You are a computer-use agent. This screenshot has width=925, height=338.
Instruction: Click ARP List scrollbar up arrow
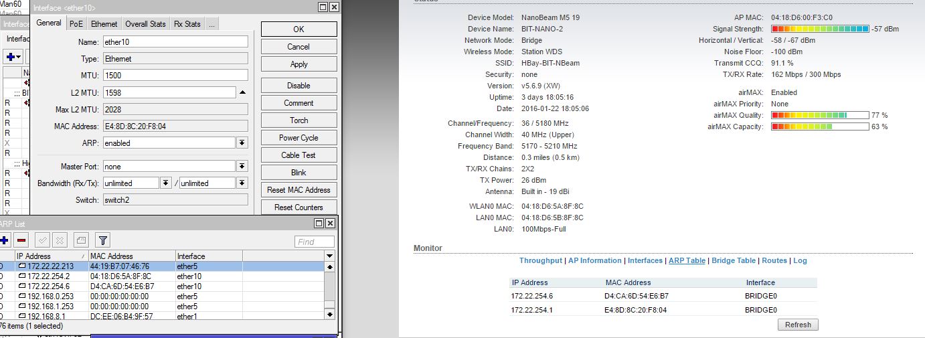pos(329,266)
